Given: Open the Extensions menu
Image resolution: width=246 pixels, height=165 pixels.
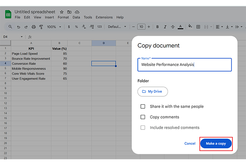Looking at the screenshot, I should 104,17.
